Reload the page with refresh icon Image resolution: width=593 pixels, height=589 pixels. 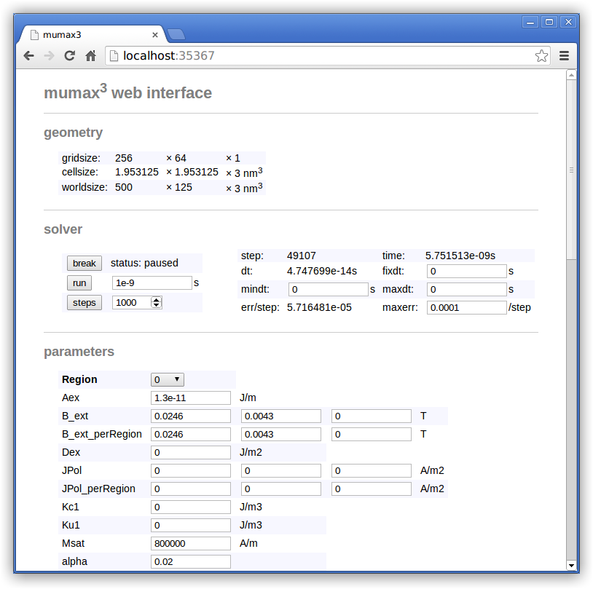tap(70, 55)
